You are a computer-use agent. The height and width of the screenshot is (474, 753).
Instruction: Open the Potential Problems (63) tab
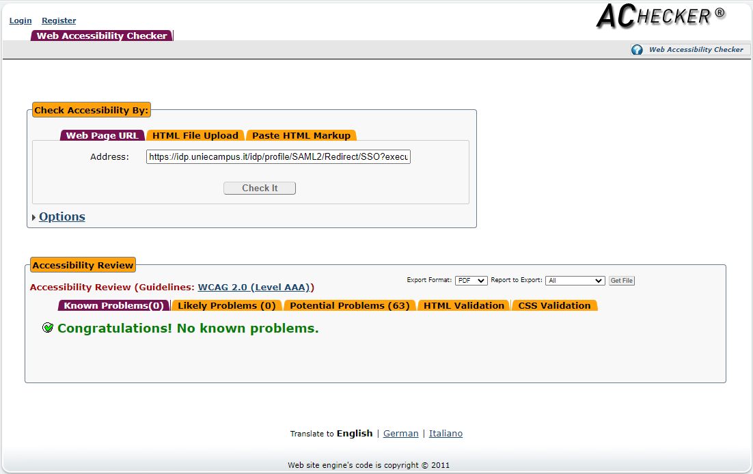point(349,305)
